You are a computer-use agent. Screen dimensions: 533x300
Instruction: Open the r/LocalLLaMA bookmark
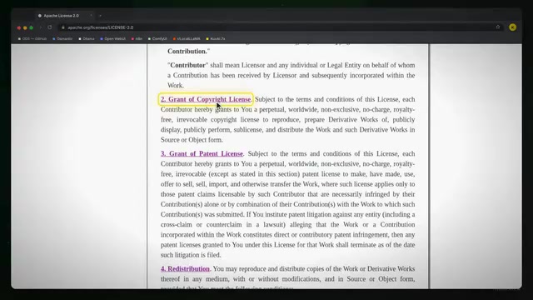[x=187, y=39]
